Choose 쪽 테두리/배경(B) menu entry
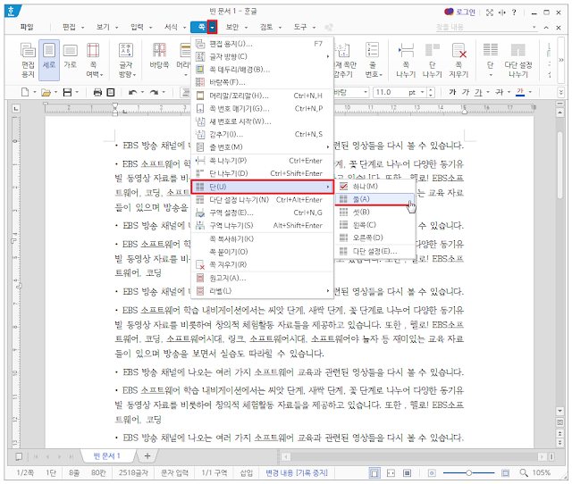572x484 pixels. point(262,70)
